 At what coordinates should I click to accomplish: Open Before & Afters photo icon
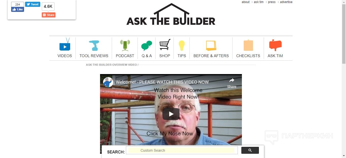211,46
